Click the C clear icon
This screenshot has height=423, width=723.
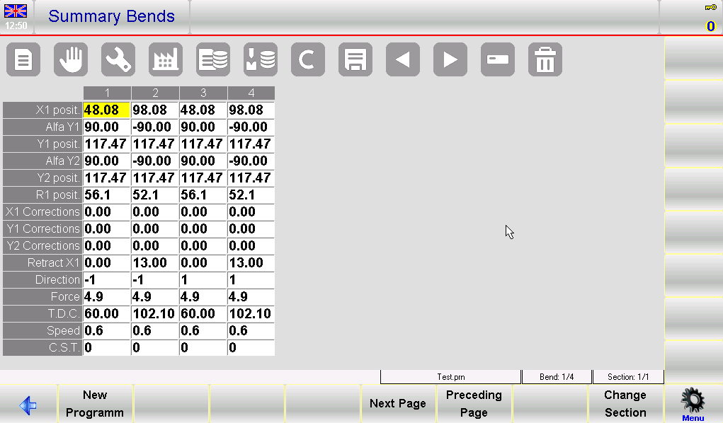click(308, 59)
